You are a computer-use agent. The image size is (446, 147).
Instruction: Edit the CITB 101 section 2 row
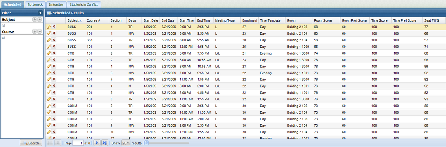click(49, 60)
